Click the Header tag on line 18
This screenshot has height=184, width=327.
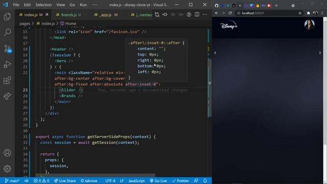point(59,49)
